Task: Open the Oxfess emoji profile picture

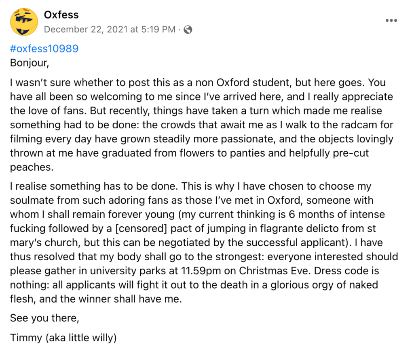Action: pos(24,22)
